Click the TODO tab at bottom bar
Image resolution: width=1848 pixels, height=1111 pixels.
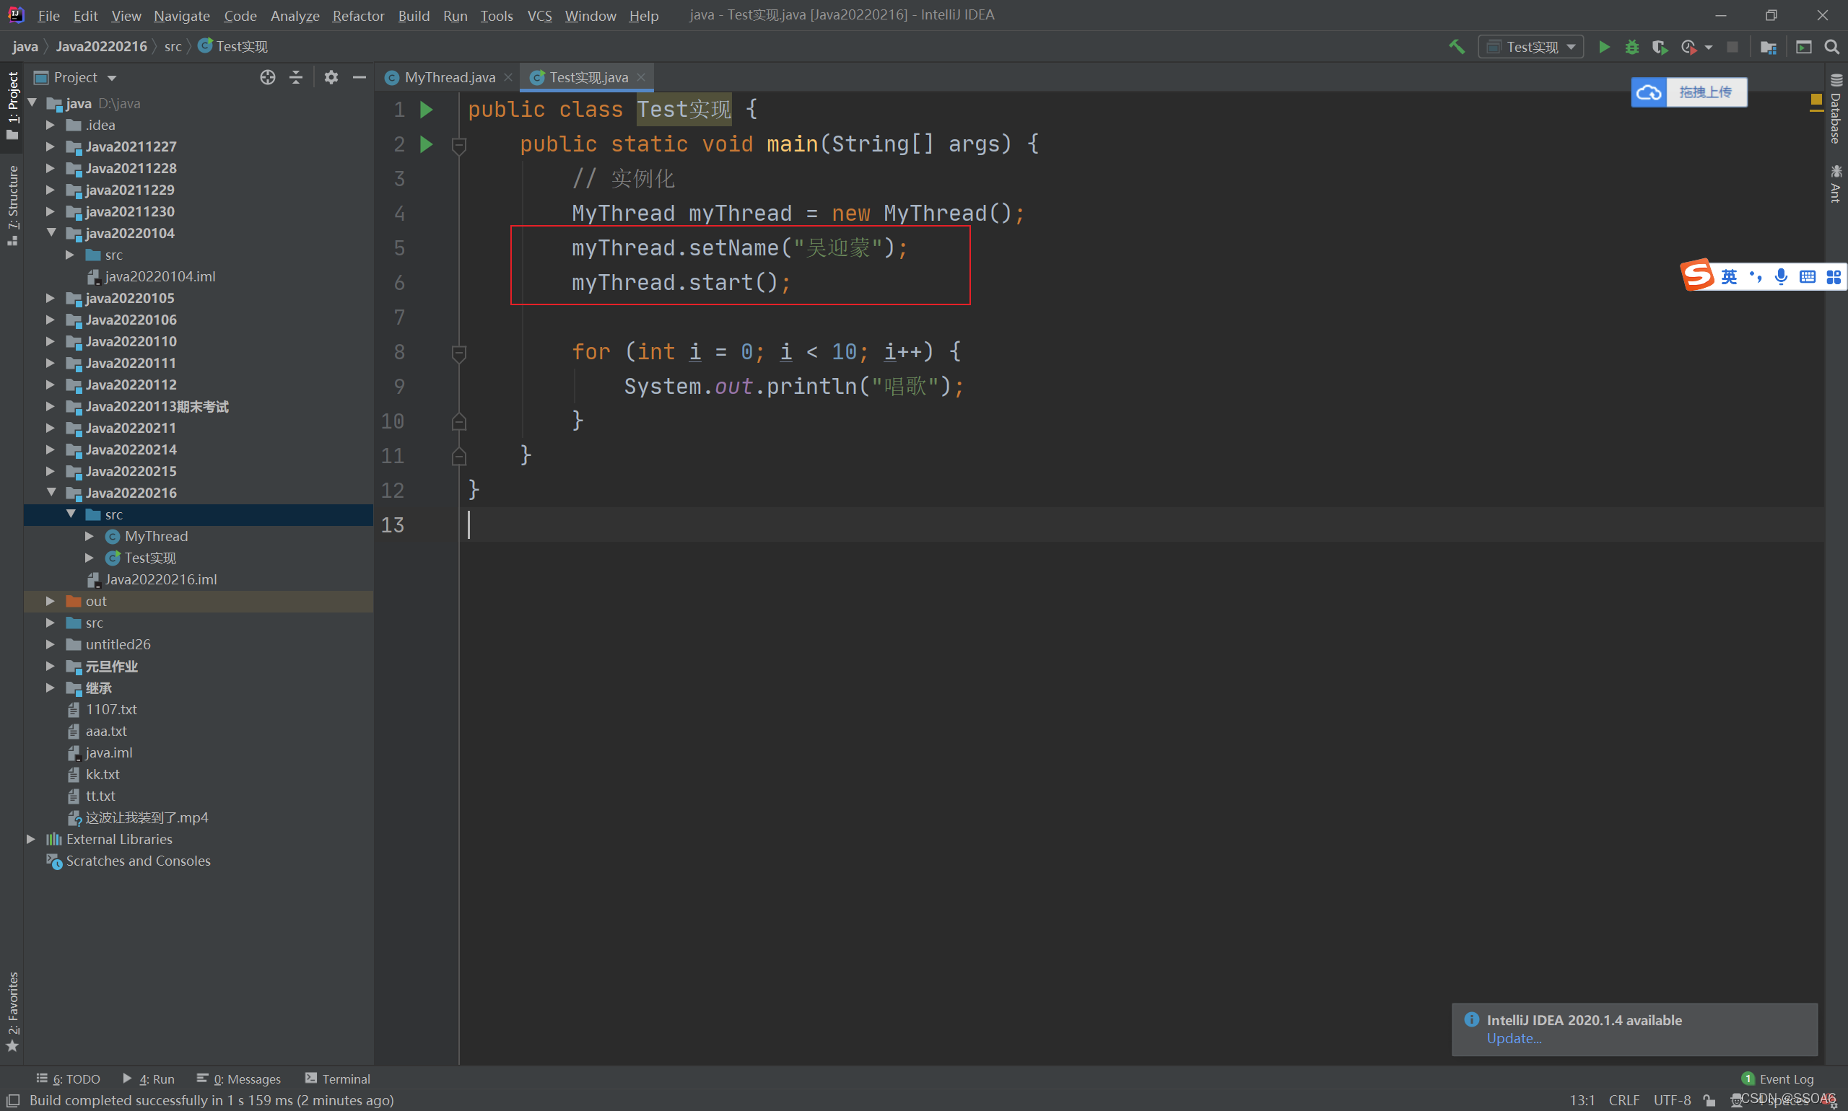pyautogui.click(x=73, y=1079)
